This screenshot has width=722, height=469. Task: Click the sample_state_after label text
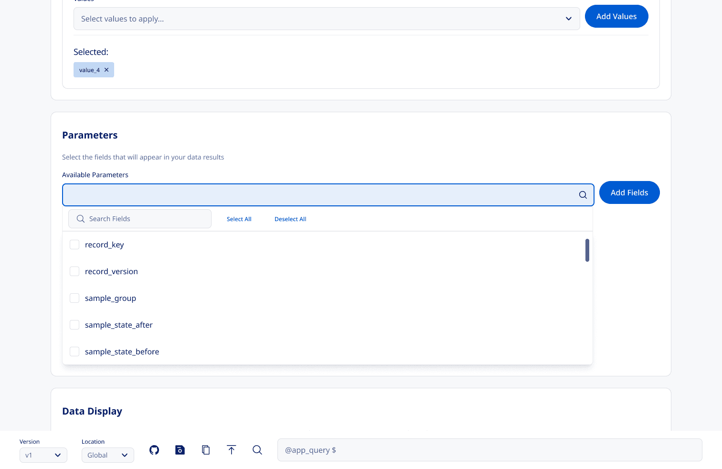click(119, 325)
